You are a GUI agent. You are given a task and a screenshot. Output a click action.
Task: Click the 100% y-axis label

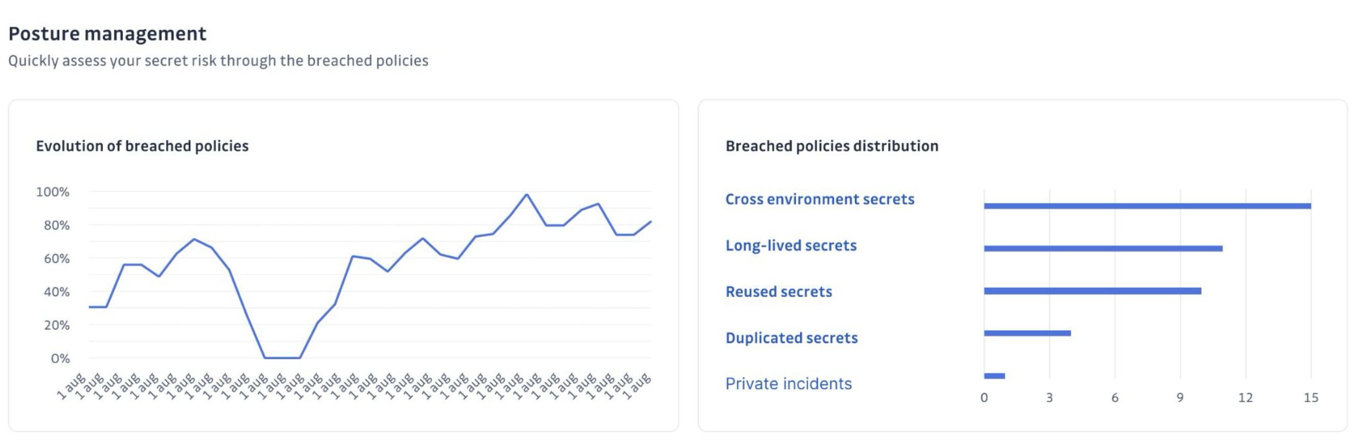[x=53, y=192]
